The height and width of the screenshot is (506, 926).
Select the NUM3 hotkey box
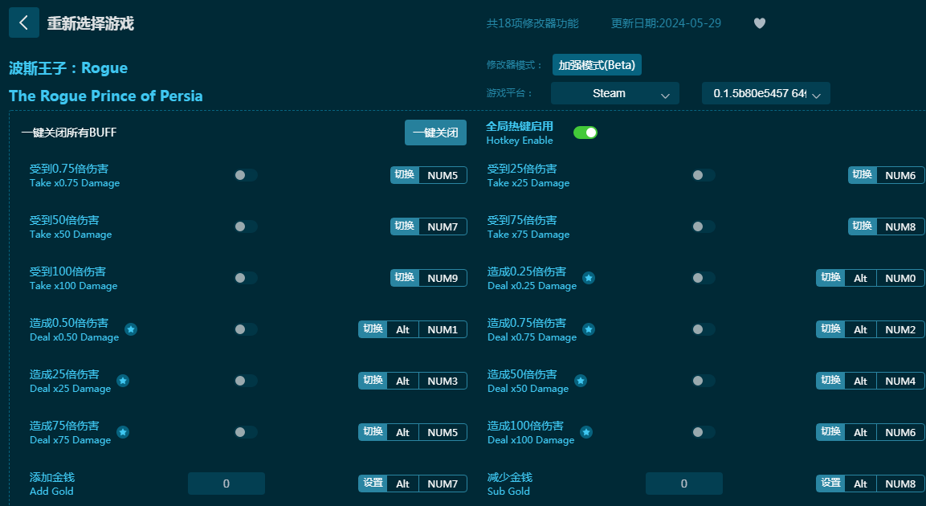(x=443, y=381)
